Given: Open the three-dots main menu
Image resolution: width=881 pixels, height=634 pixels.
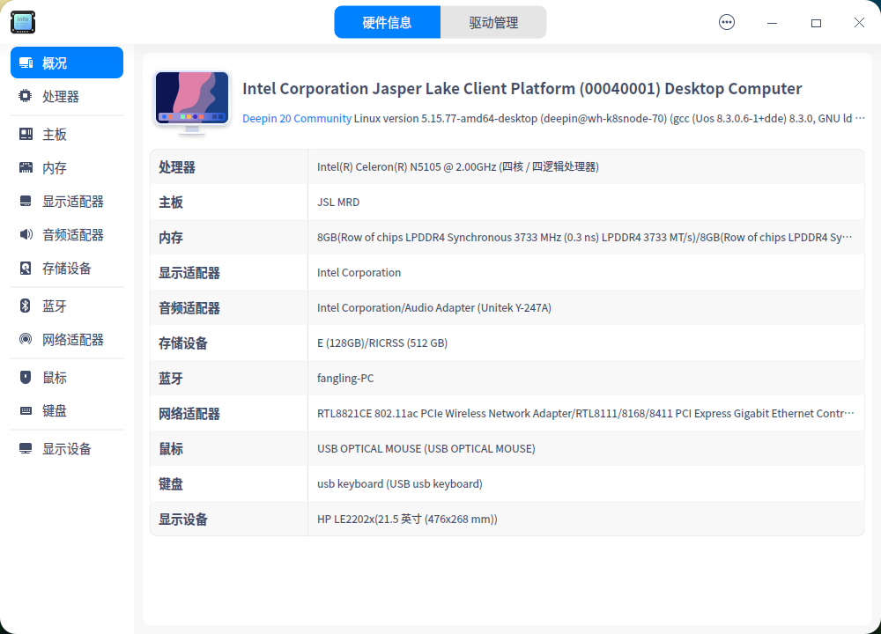Looking at the screenshot, I should tap(727, 23).
